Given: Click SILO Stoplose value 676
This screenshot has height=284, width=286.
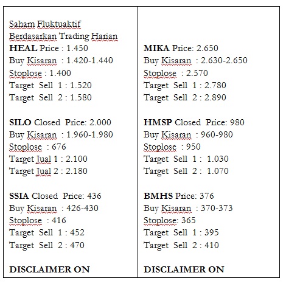Looking at the screenshot, I should pyautogui.click(x=59, y=147).
